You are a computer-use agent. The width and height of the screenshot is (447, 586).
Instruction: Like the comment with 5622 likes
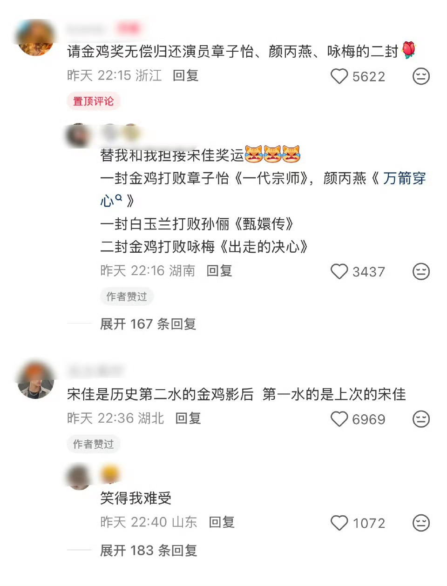(339, 76)
